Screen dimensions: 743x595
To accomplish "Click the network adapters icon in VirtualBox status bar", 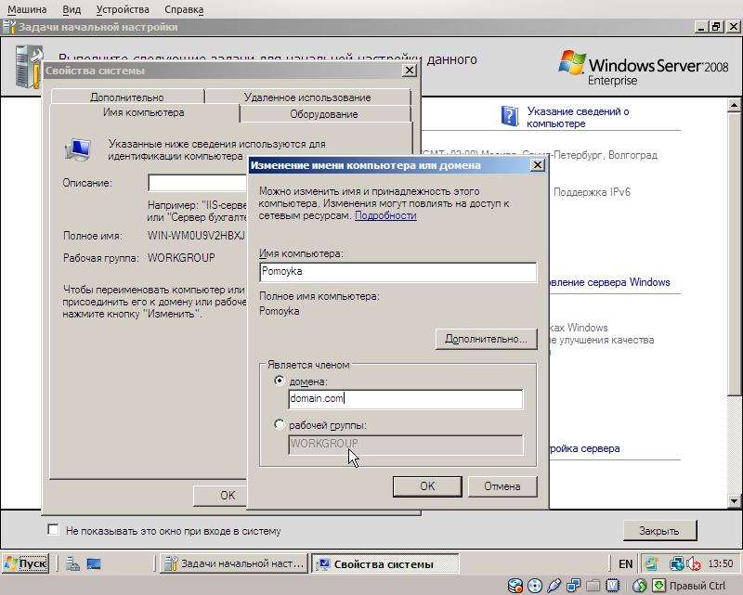I will 573,586.
